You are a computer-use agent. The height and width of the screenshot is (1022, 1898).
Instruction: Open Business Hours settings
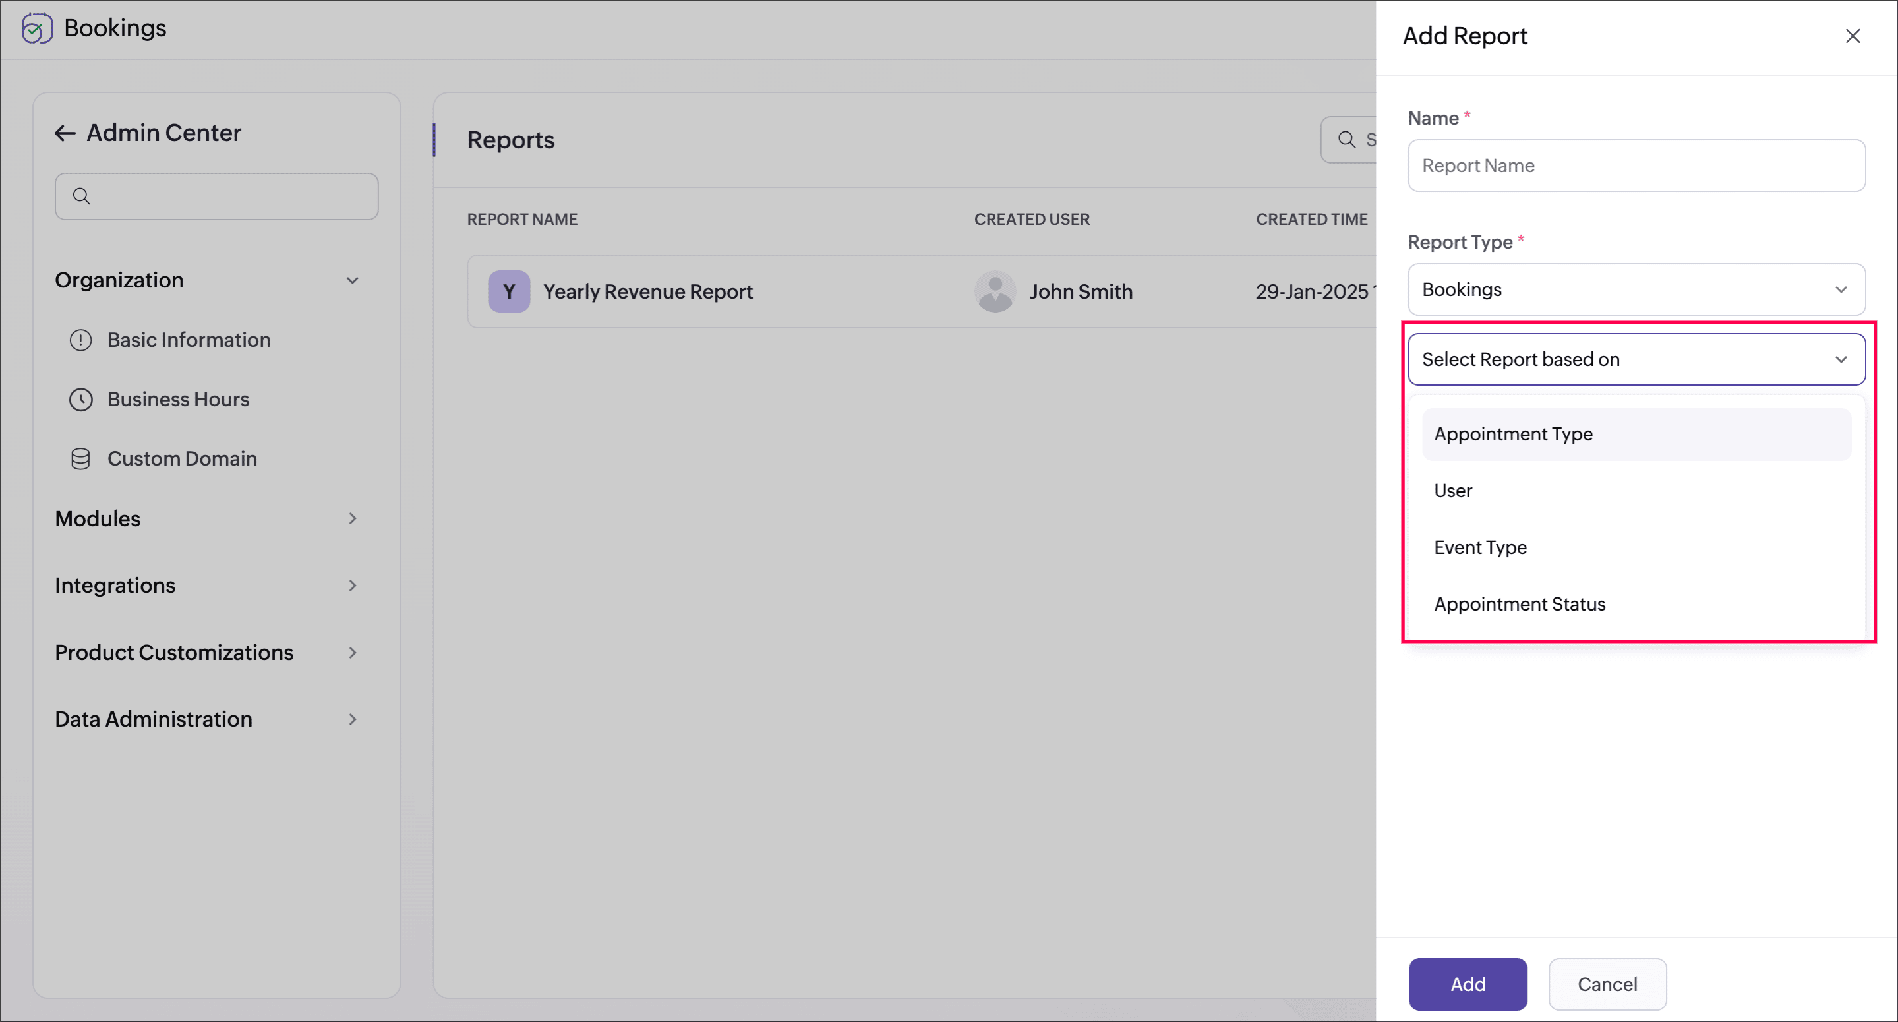coord(178,400)
